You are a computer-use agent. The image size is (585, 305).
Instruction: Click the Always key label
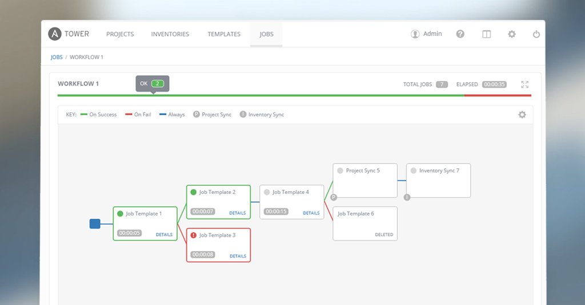point(177,115)
